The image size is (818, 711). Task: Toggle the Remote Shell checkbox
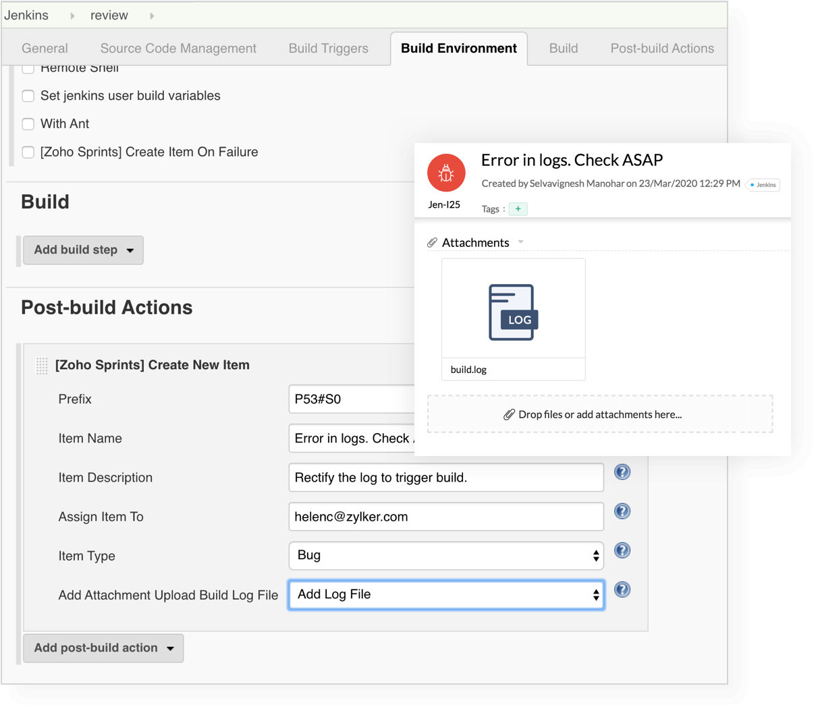point(28,68)
